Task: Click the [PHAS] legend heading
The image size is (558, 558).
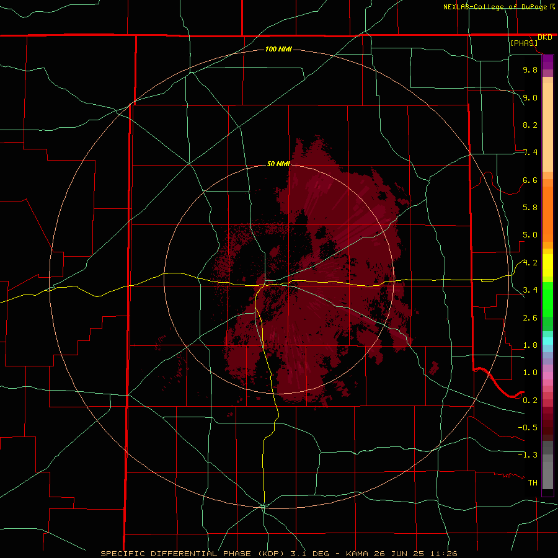Action: coord(524,43)
